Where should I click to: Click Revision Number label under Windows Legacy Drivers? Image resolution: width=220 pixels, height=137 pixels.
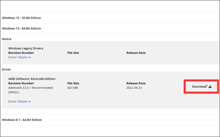(21, 53)
